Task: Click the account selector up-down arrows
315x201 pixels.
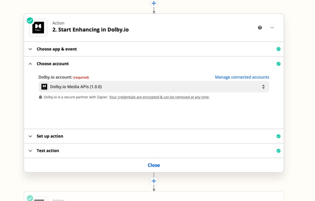Action: click(263, 87)
